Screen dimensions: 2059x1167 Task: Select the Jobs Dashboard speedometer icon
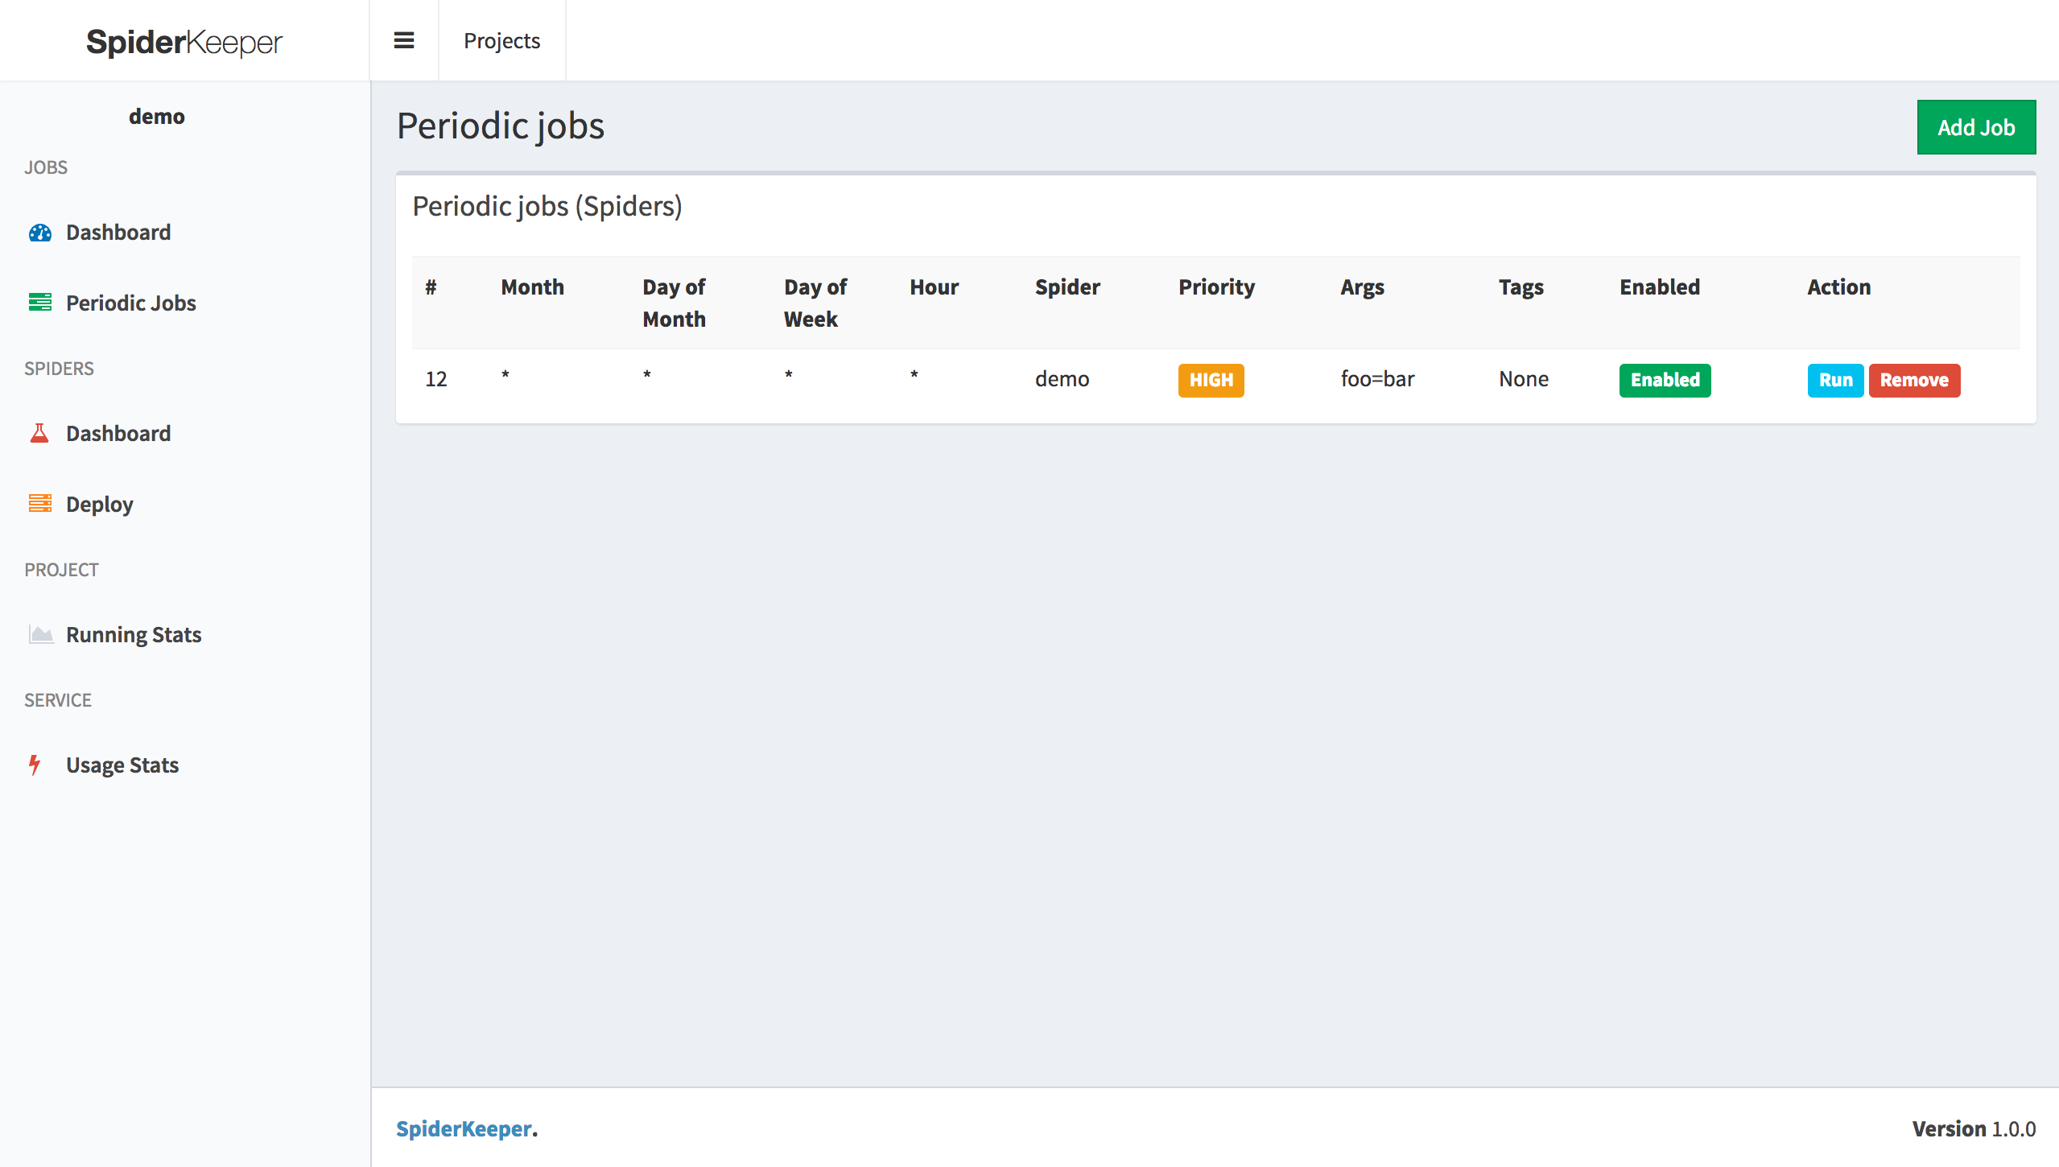click(x=40, y=232)
